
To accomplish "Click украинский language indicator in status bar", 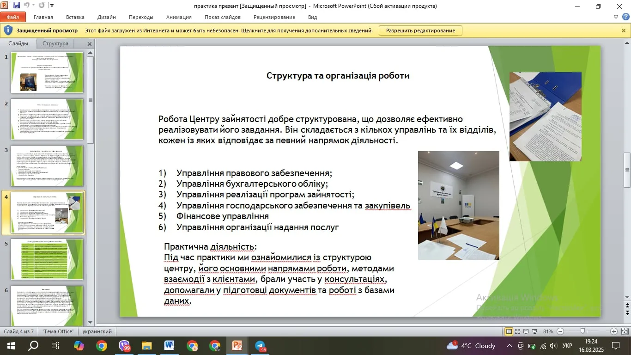I will click(x=97, y=331).
